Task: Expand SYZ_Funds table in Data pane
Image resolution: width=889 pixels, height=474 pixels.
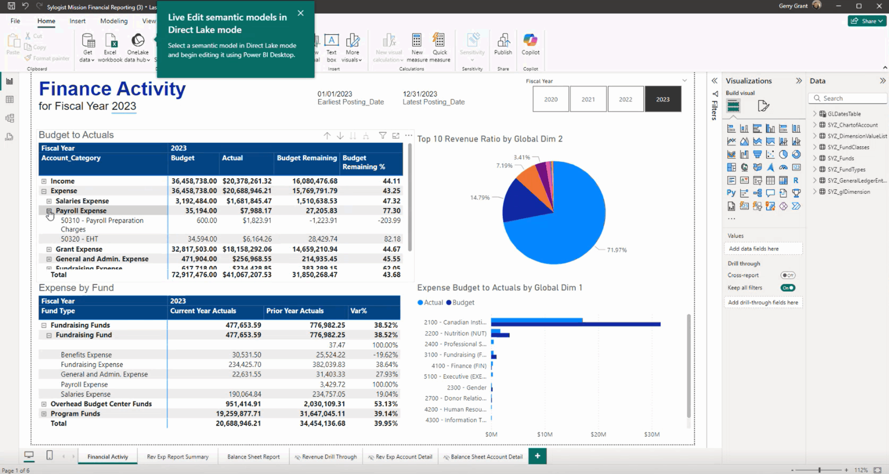Action: click(815, 158)
